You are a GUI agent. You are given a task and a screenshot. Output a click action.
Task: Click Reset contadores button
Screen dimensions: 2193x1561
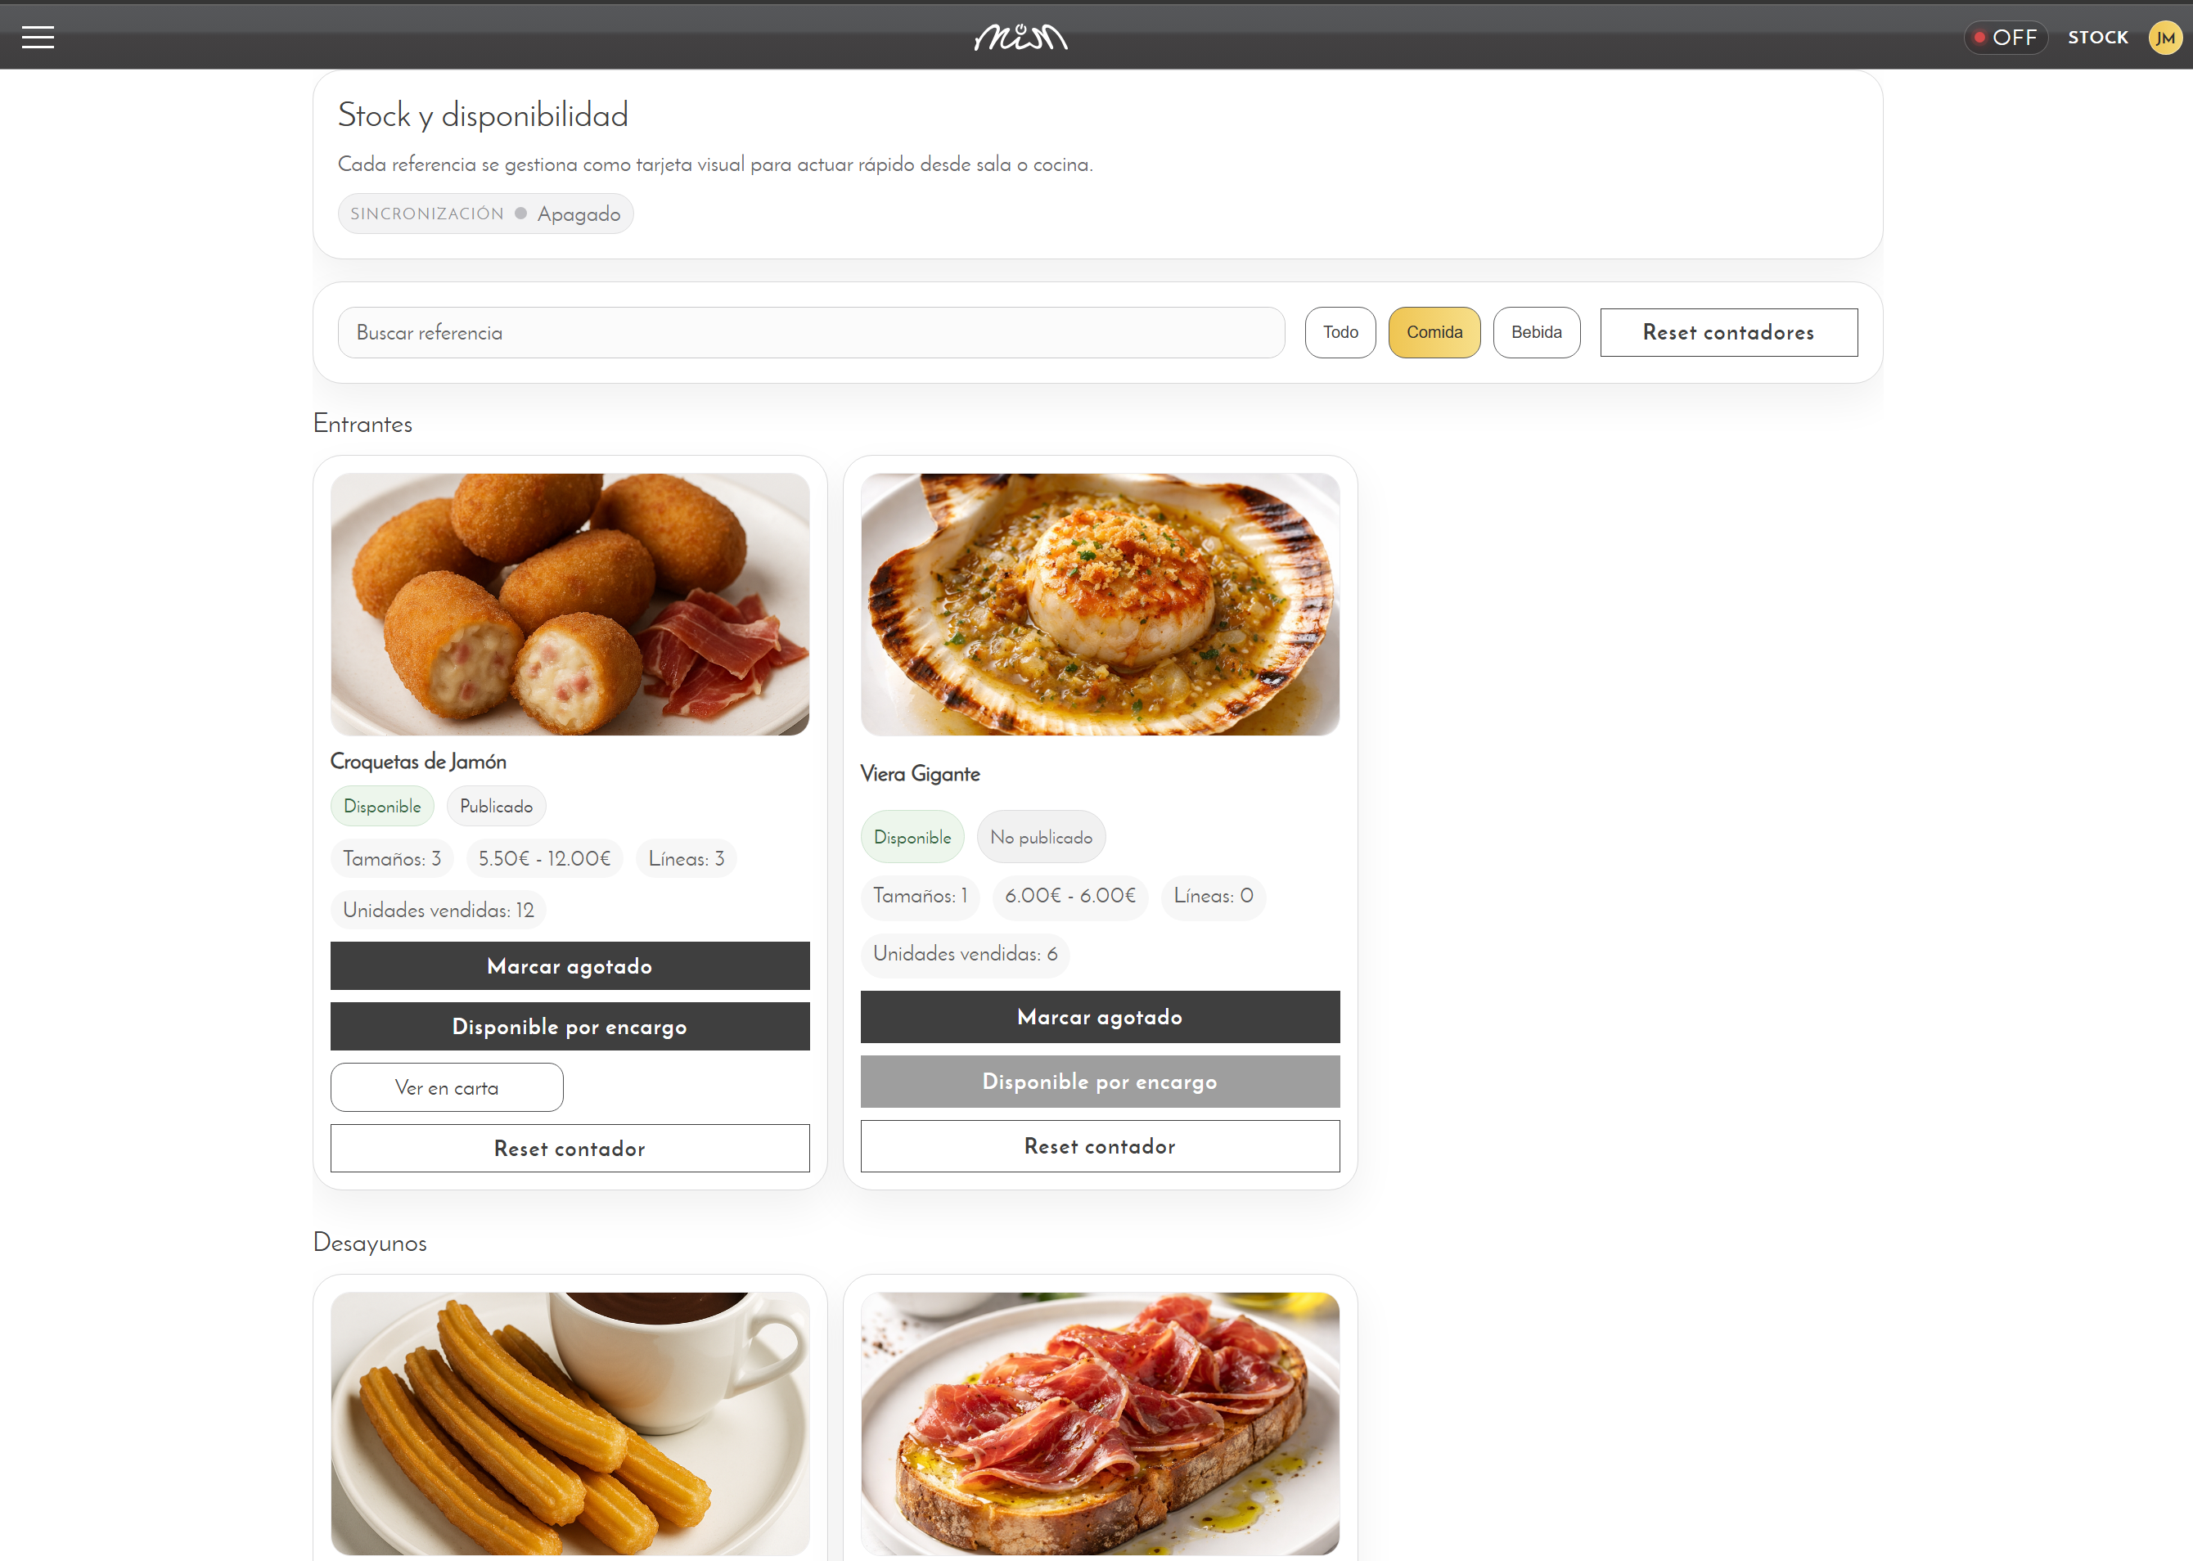click(1729, 333)
